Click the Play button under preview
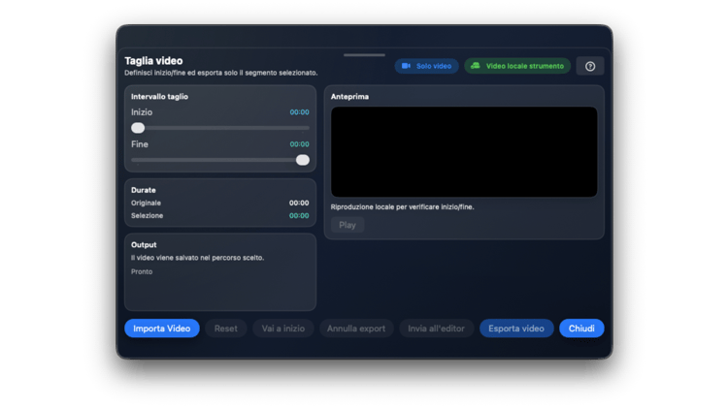The width and height of the screenshot is (728, 408). point(347,225)
